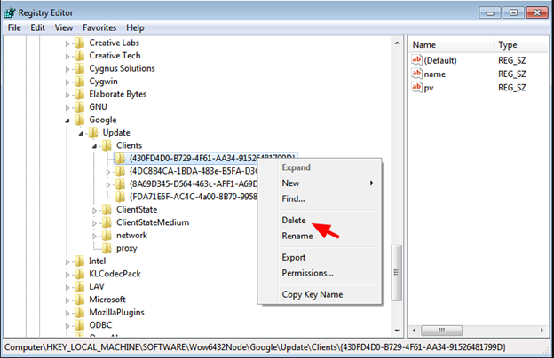This screenshot has width=554, height=358.
Task: Choose Delete in the context menu
Action: click(294, 220)
